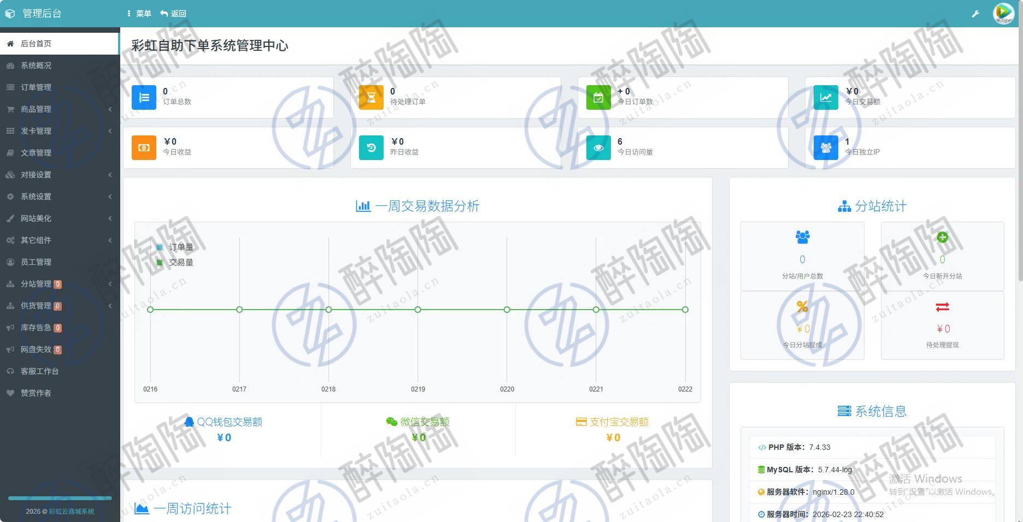
Task: Click the users icon above 分站/用户总数
Action: tap(802, 237)
